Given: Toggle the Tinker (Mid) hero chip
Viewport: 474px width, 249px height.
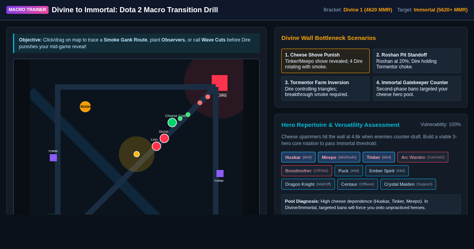Looking at the screenshot, I should coord(379,157).
